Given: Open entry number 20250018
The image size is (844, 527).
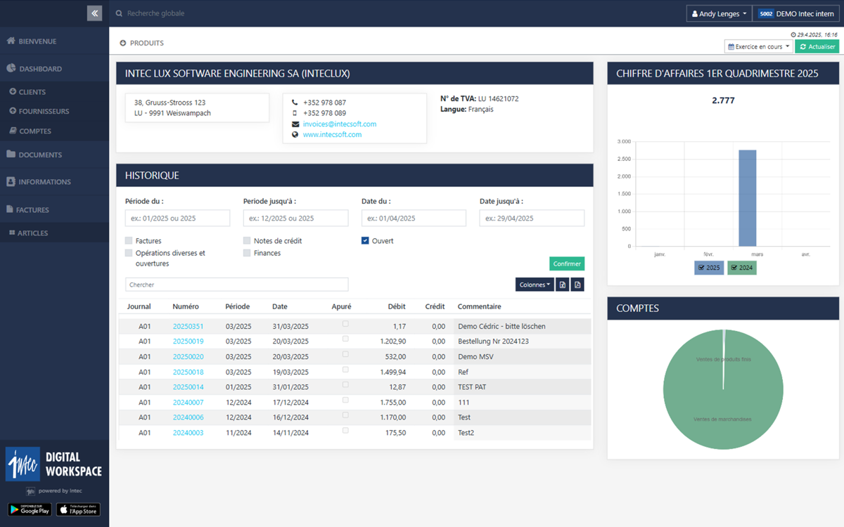Looking at the screenshot, I should point(188,372).
